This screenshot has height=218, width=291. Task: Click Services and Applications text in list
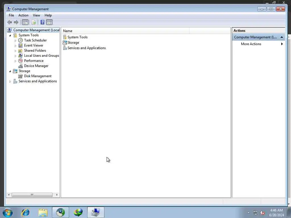click(x=86, y=48)
